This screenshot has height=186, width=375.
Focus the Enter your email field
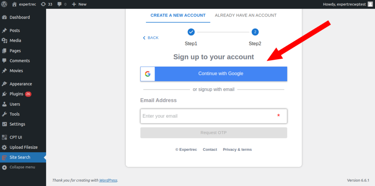click(x=209, y=116)
